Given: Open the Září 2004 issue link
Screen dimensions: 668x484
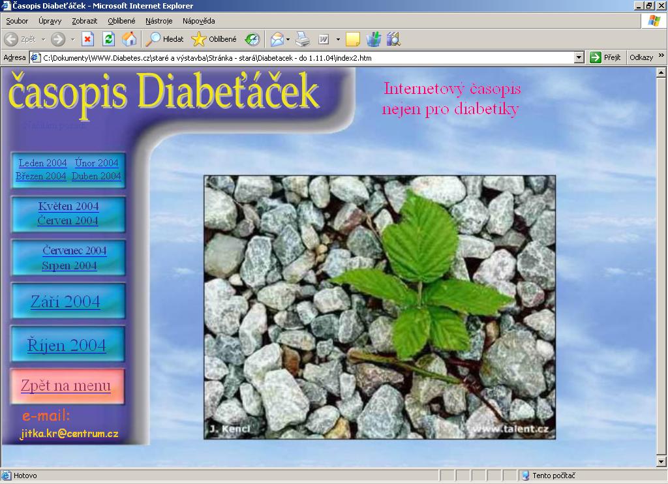Looking at the screenshot, I should [66, 301].
